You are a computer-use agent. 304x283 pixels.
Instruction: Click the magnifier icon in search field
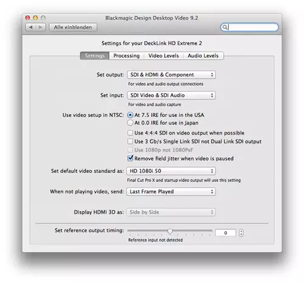[224, 27]
